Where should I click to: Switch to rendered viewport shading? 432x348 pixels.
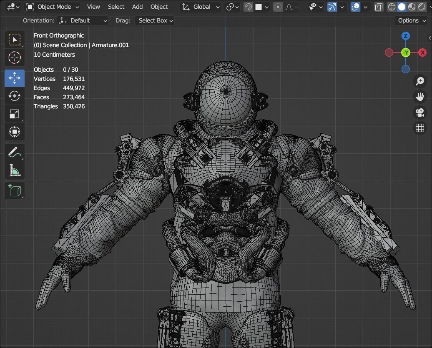422,7
